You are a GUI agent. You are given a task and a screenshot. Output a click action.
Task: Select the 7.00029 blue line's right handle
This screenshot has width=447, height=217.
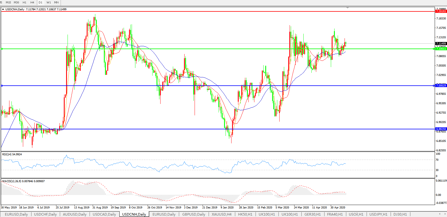click(434, 86)
